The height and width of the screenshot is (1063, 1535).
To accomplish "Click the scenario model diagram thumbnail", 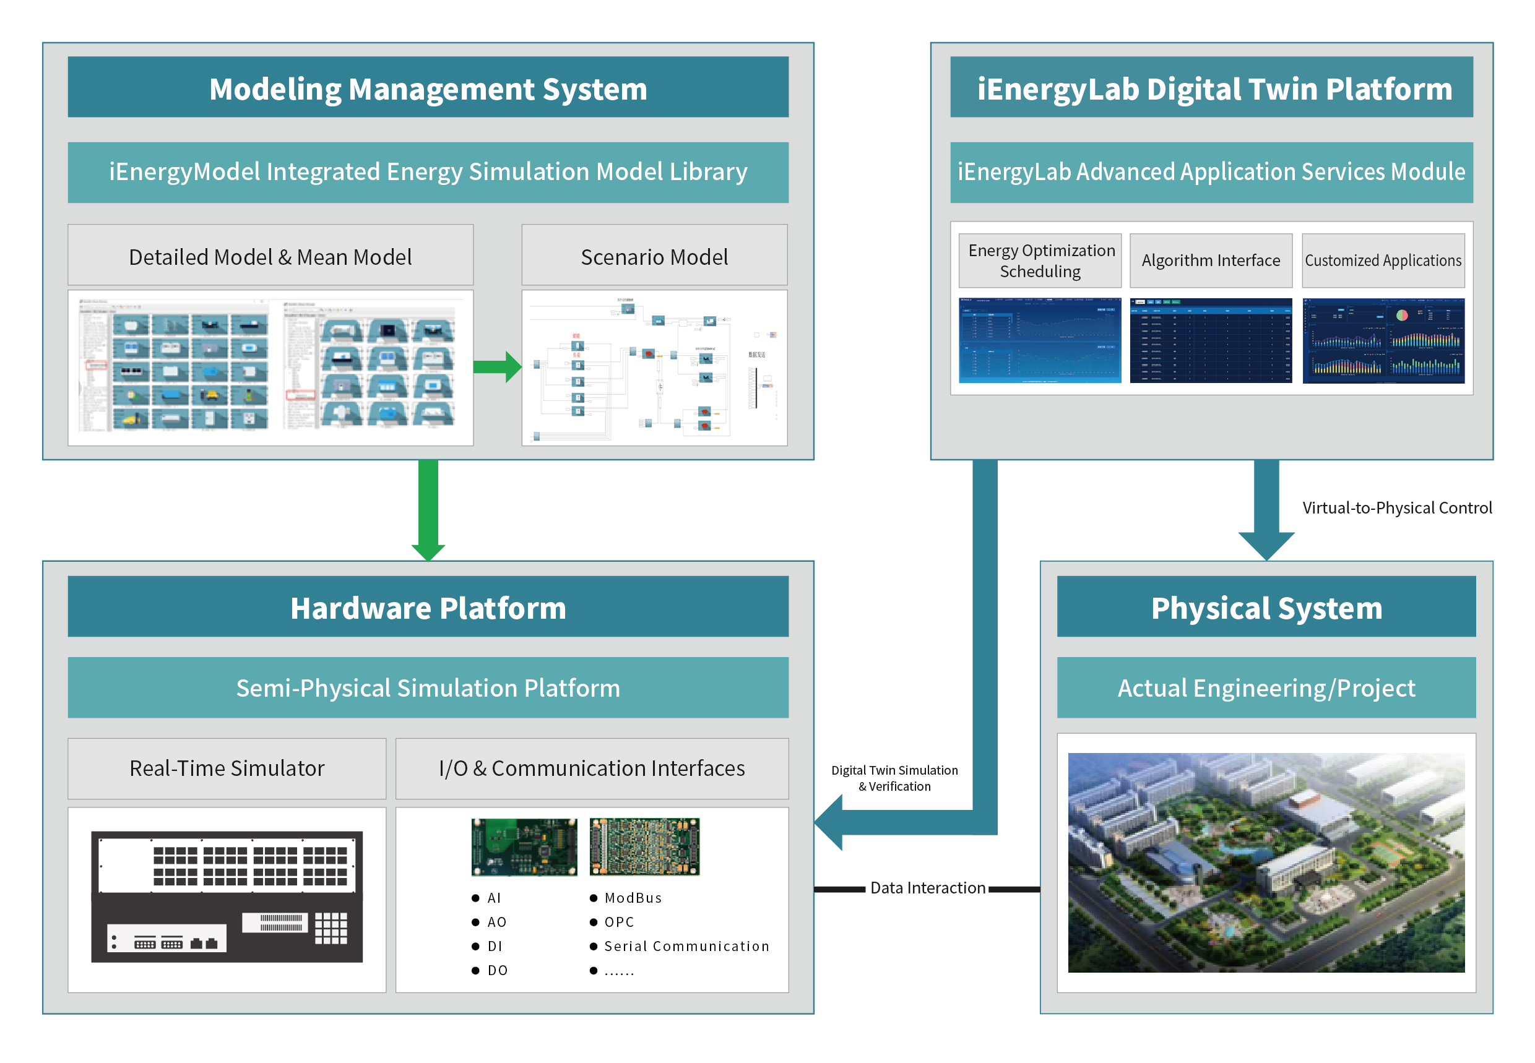I will 654,368.
